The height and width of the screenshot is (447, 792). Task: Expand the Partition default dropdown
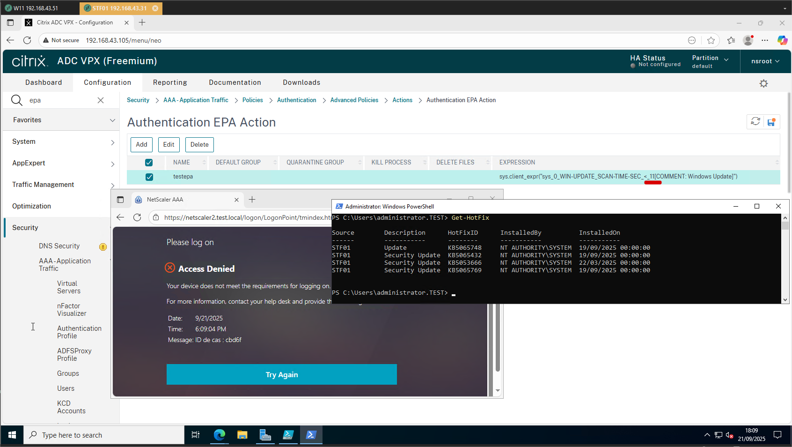[710, 61]
